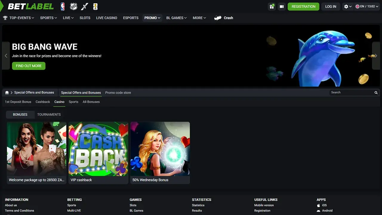Show next banner slide arrow
The width and height of the screenshot is (382, 215).
pos(376,56)
